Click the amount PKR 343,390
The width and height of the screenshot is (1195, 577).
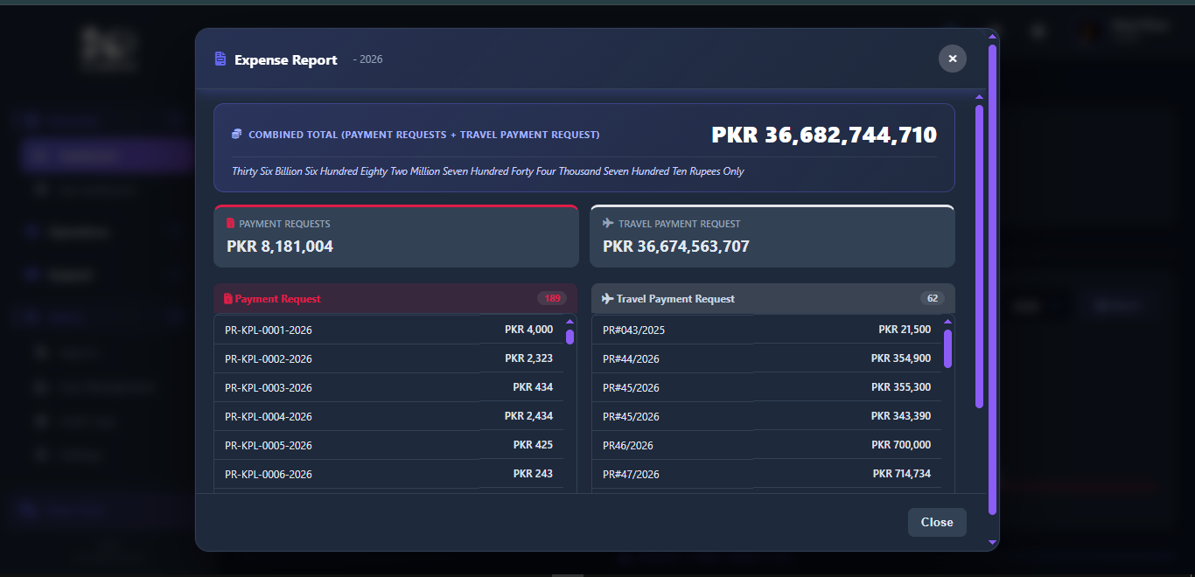pyautogui.click(x=901, y=416)
